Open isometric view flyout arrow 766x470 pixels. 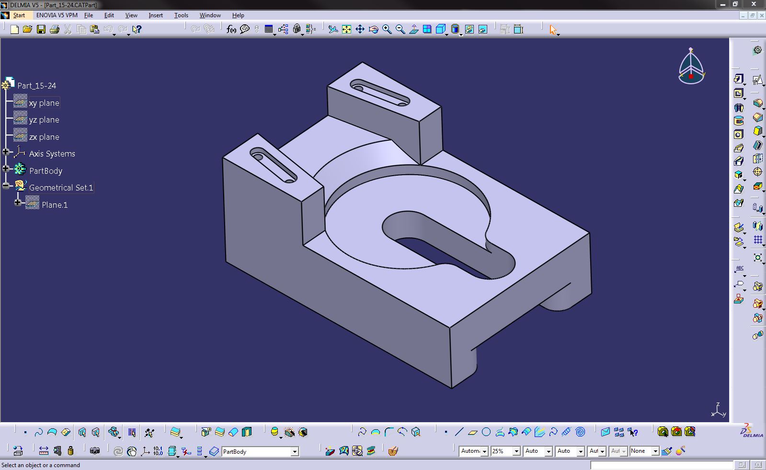446,35
